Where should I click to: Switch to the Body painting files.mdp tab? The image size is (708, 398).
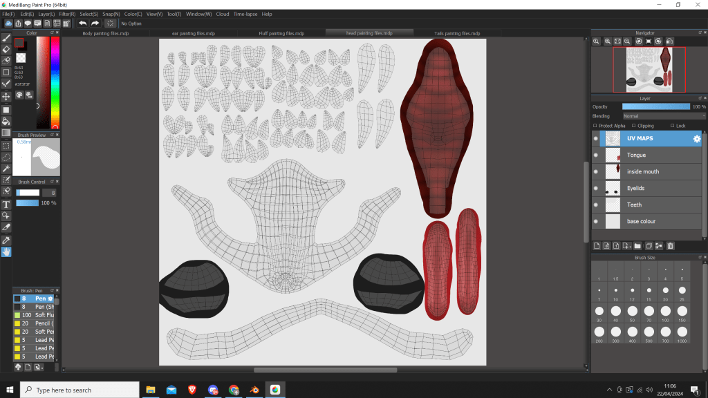pos(105,33)
